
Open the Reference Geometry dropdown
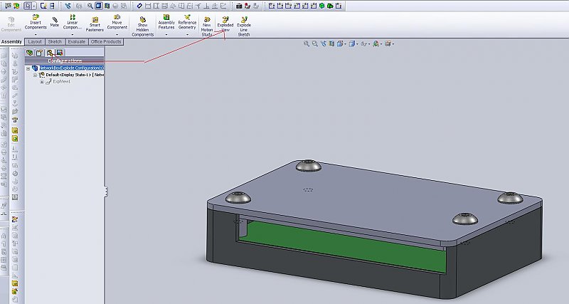pos(187,33)
